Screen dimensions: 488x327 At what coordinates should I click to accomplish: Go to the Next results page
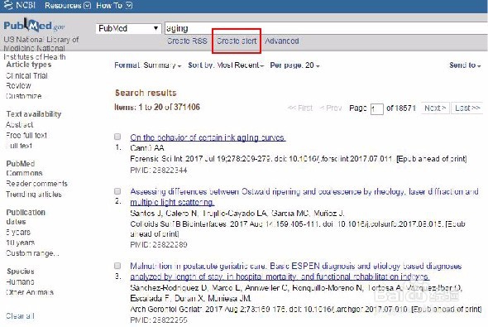(435, 108)
